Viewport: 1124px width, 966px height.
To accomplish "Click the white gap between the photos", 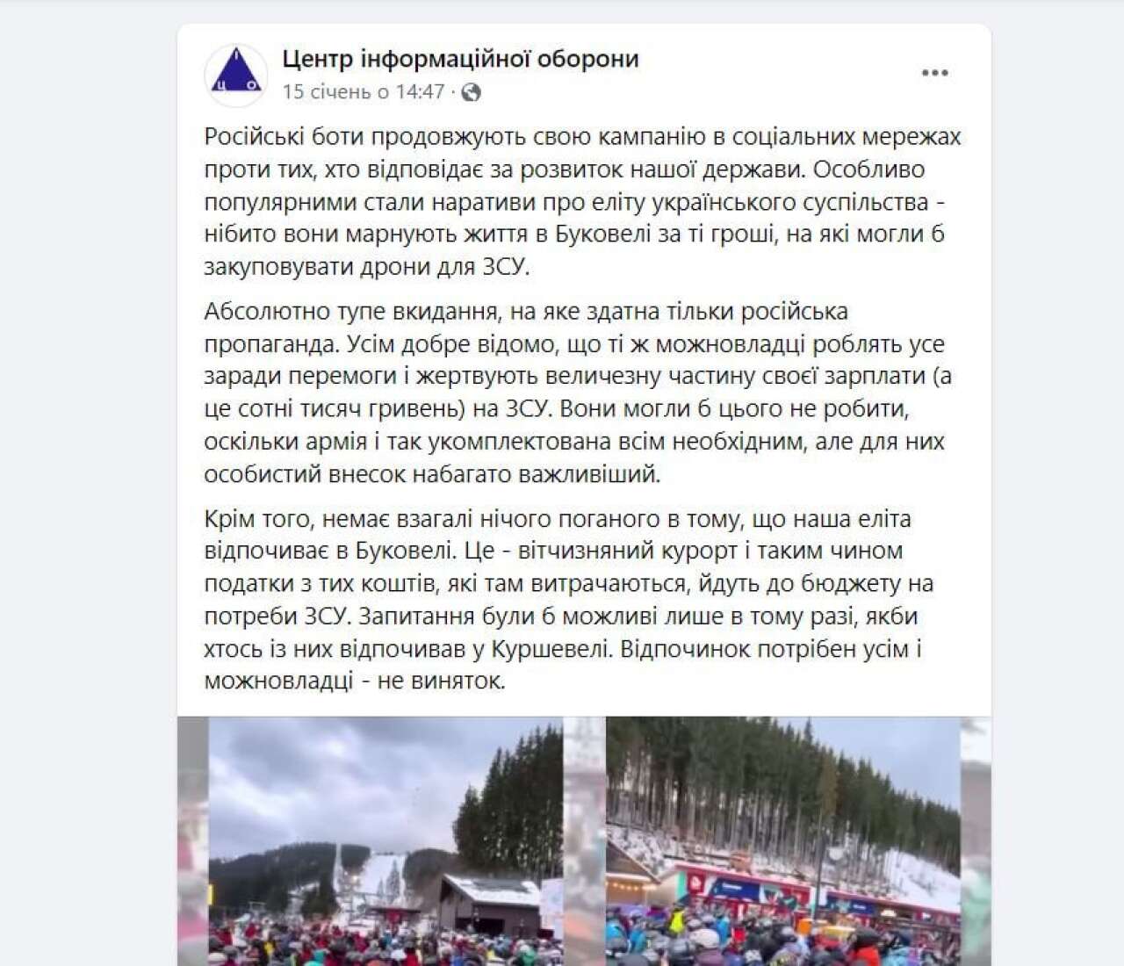I will (x=584, y=841).
